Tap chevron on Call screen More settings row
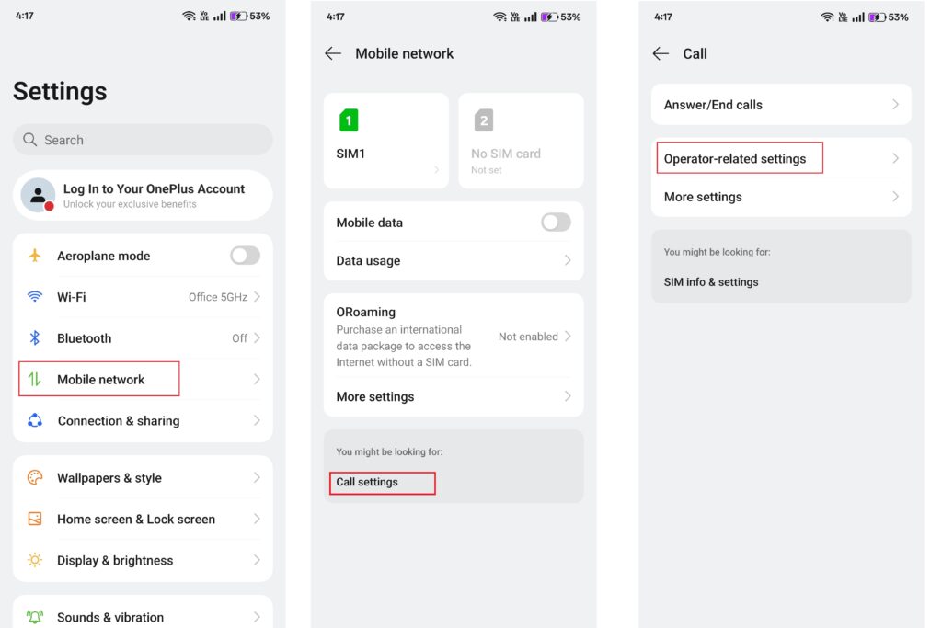This screenshot has width=942, height=628. 896,197
